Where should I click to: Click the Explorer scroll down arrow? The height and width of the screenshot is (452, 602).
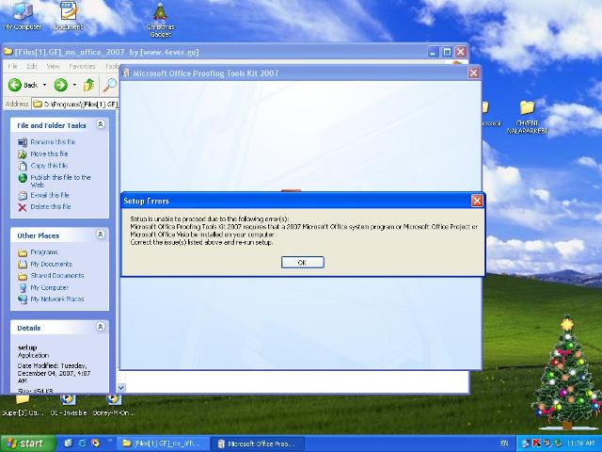[121, 388]
